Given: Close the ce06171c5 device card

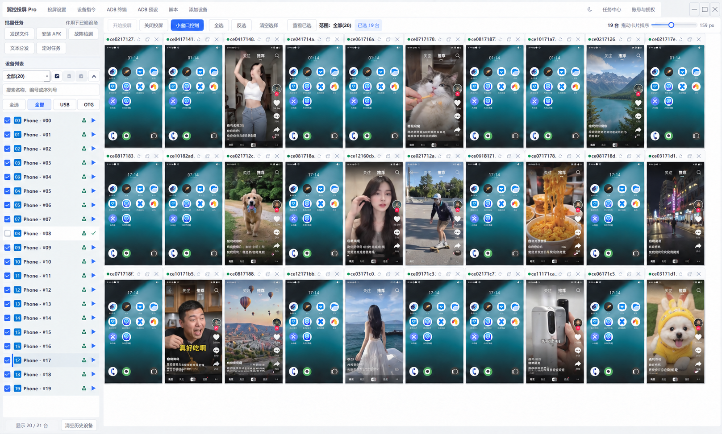Looking at the screenshot, I should (639, 274).
